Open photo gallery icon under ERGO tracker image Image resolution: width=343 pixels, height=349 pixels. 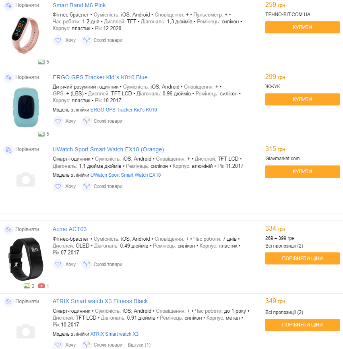click(x=41, y=134)
